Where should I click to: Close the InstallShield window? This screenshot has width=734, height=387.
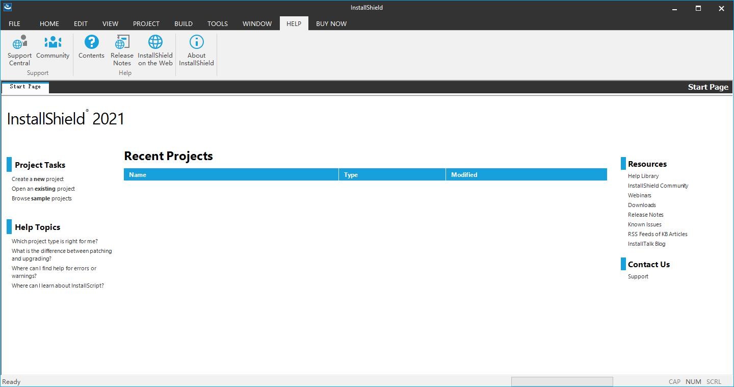click(721, 8)
